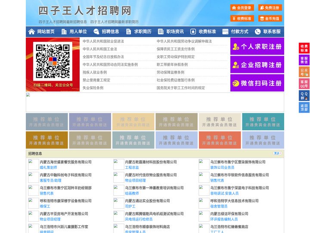The image size is (310, 233).
Task: Open 婚礼策划师 job link
Action: pyautogui.click(x=48, y=167)
